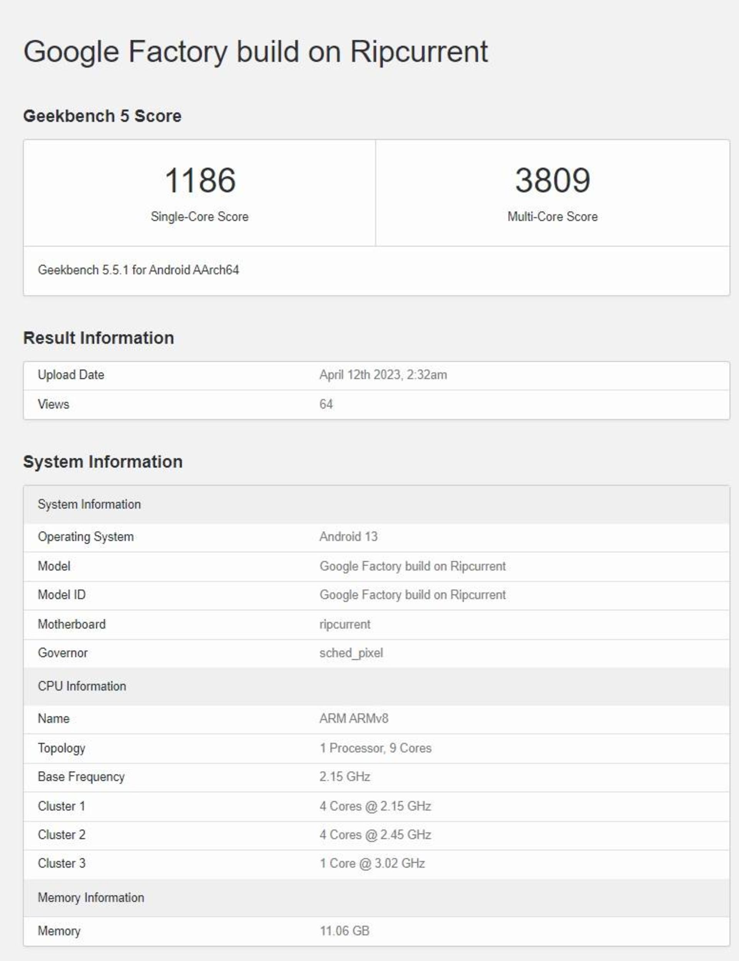
Task: Click the 'Multi-Core Score' label
Action: [552, 216]
